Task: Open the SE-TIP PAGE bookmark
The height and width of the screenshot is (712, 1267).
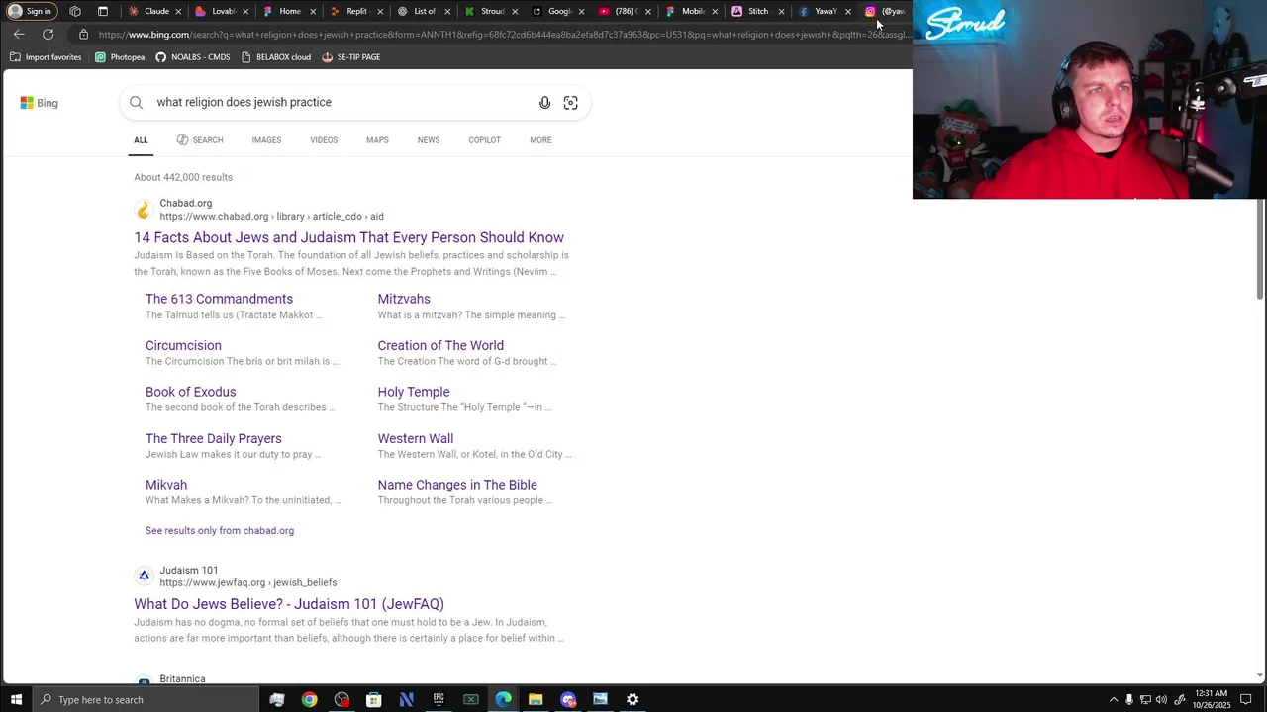Action: [x=351, y=57]
